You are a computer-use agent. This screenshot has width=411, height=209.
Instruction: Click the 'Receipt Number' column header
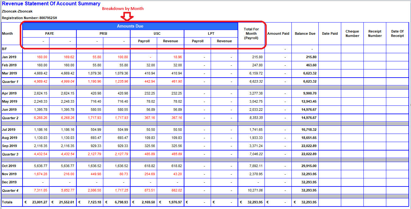[x=375, y=33]
